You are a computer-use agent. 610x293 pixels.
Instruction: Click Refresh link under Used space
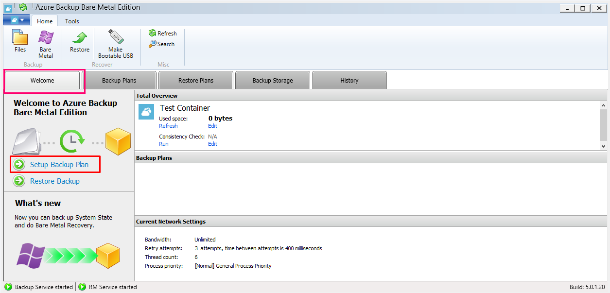[x=168, y=126]
